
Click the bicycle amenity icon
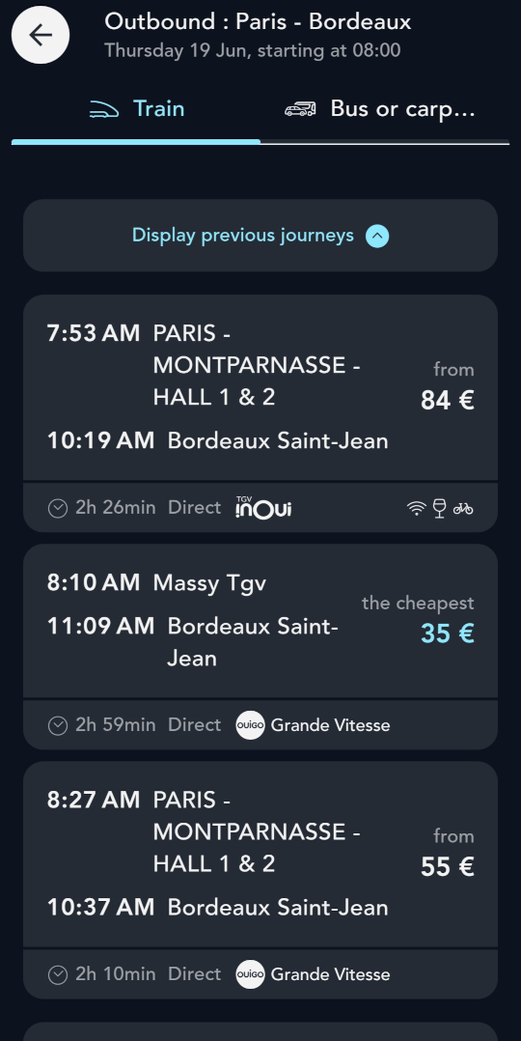[463, 509]
